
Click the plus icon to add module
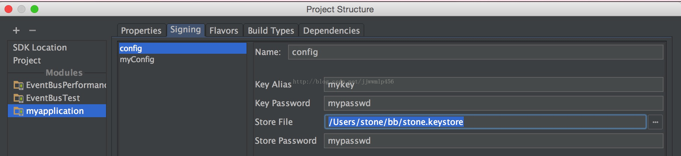click(x=16, y=30)
